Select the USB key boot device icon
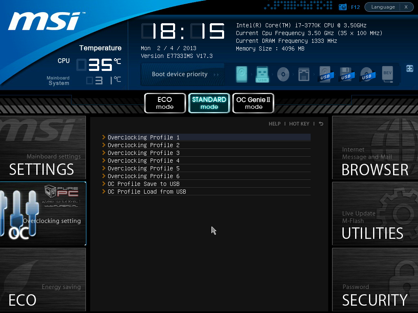This screenshot has height=313, width=418. [262, 74]
